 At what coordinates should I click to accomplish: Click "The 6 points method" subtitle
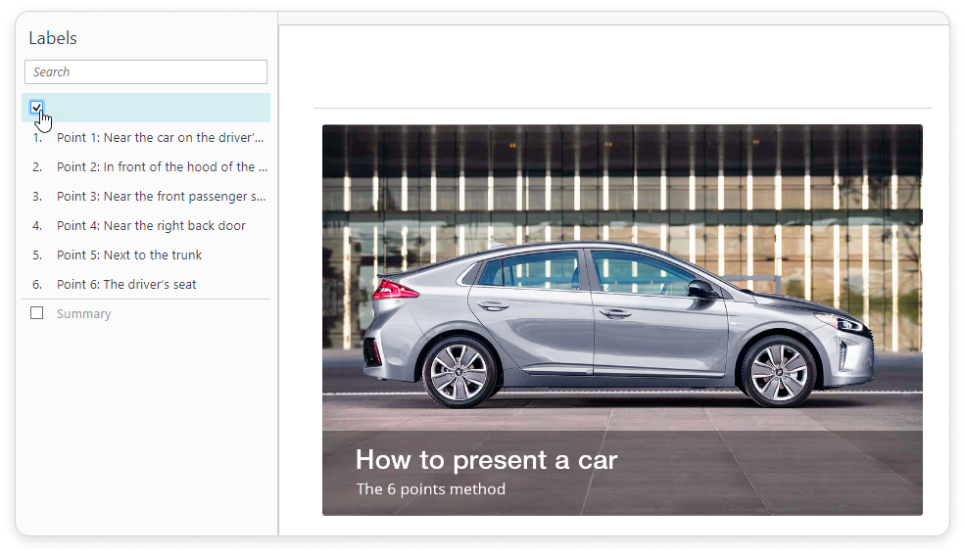click(x=431, y=488)
